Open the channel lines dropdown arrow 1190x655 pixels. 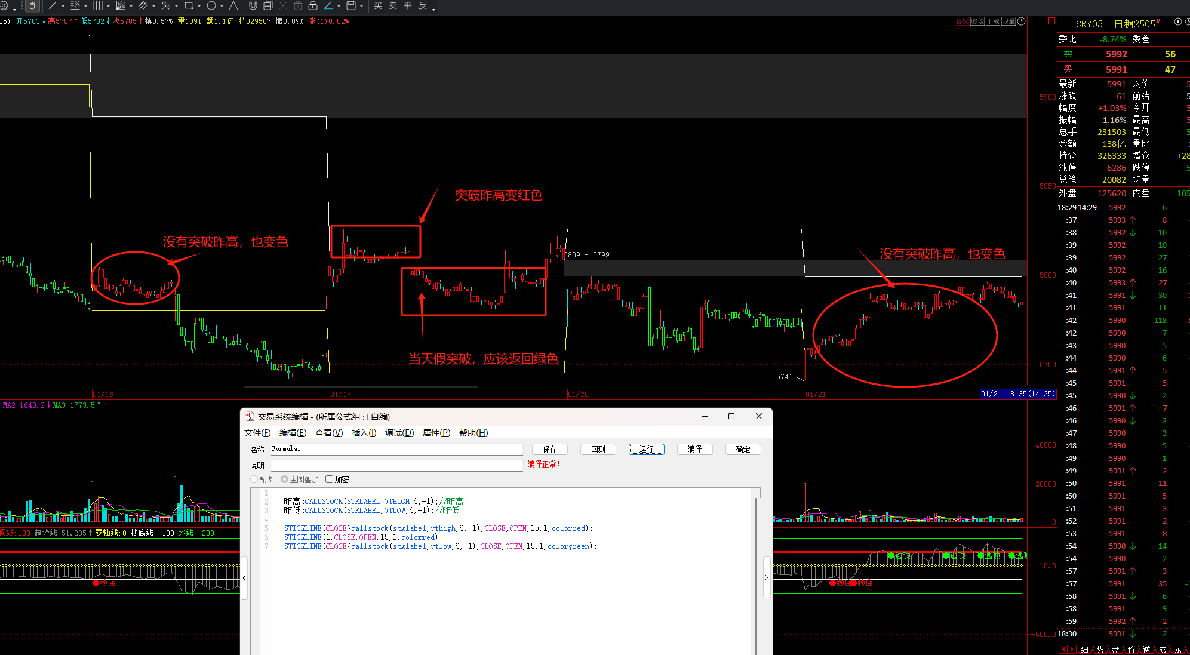[153, 6]
